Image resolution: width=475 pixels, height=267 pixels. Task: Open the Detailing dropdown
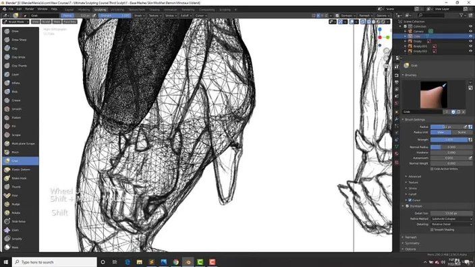(451, 225)
